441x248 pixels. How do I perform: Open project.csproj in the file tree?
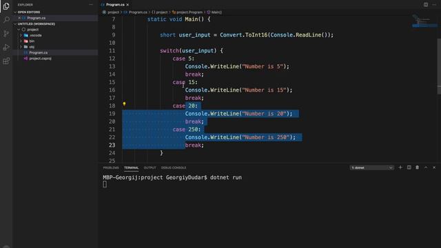click(x=40, y=59)
